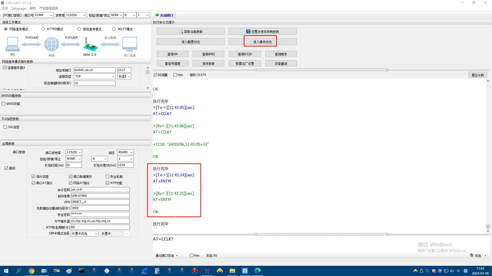Viewport: 492px width, 276px height.
Task: Open the Language menu
Action: click(x=19, y=8)
